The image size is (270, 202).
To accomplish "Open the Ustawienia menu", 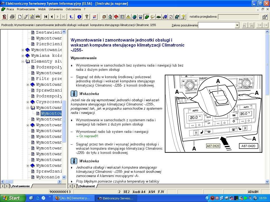I will pyautogui.click(x=56, y=9).
